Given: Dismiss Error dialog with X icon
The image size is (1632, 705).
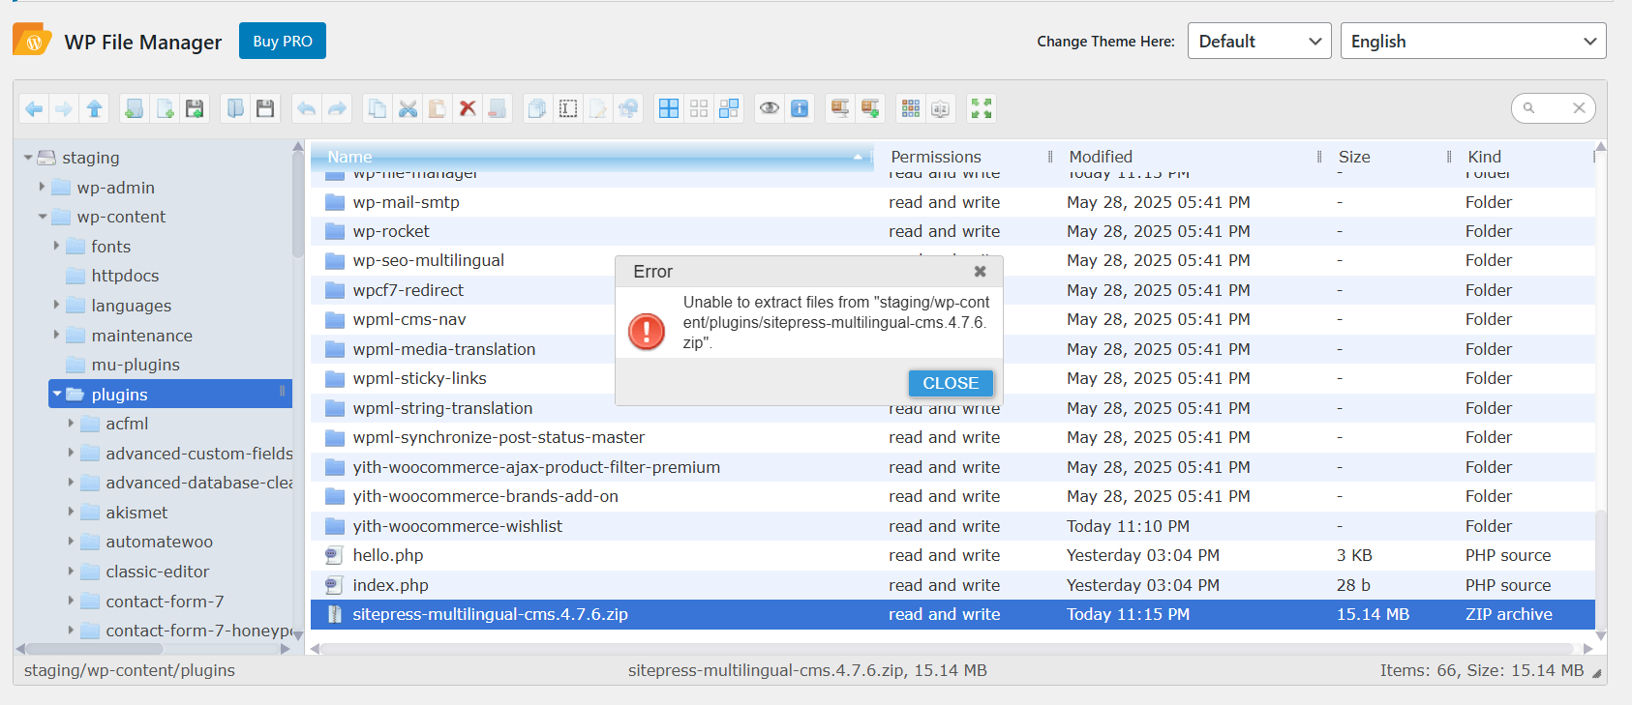Looking at the screenshot, I should click(980, 272).
